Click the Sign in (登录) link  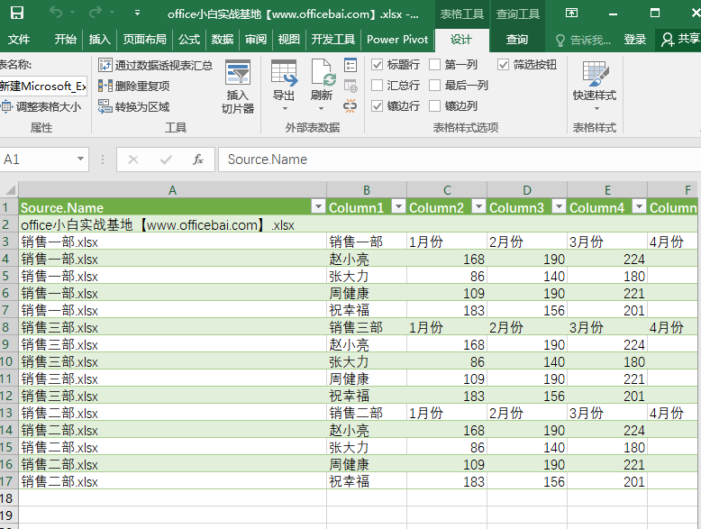pos(635,40)
